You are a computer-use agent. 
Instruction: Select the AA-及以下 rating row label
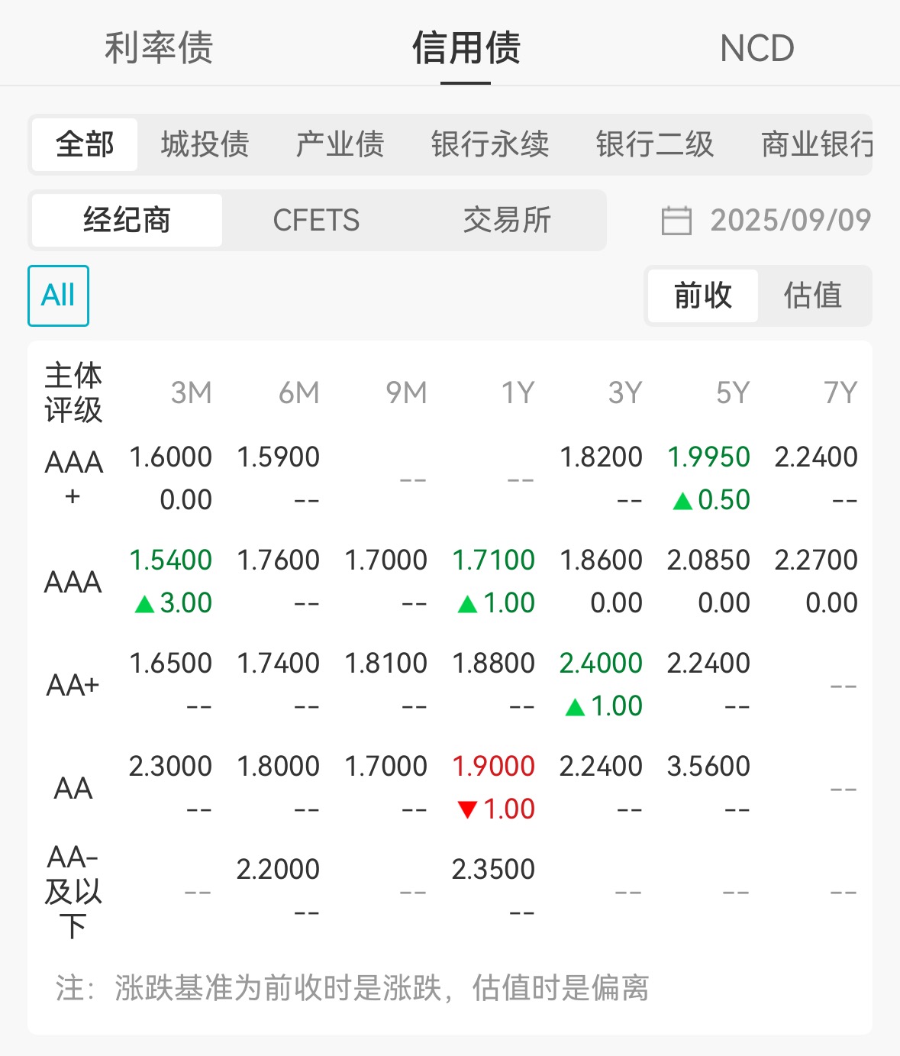point(73,891)
